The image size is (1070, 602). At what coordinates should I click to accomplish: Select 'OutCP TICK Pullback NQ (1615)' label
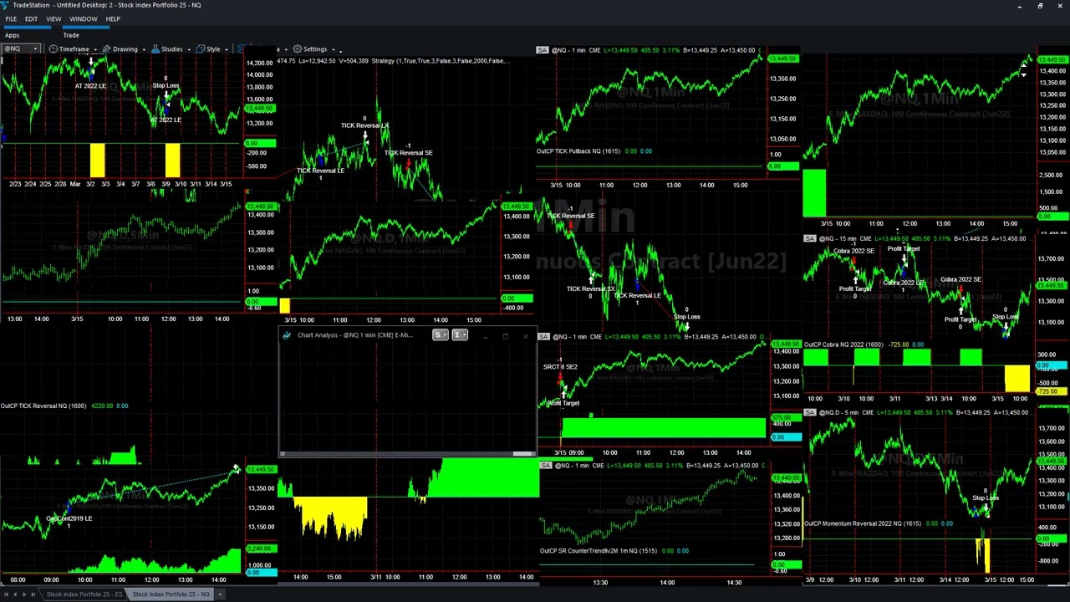click(x=578, y=151)
